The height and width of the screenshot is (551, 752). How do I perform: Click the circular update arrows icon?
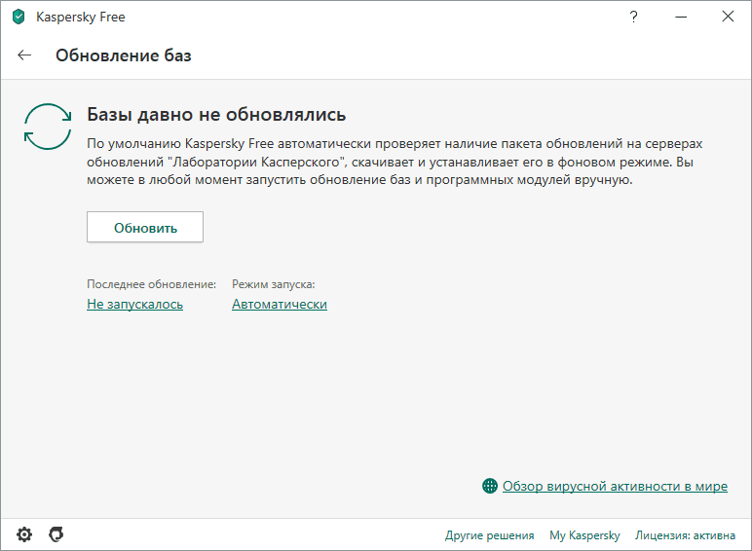(x=47, y=127)
